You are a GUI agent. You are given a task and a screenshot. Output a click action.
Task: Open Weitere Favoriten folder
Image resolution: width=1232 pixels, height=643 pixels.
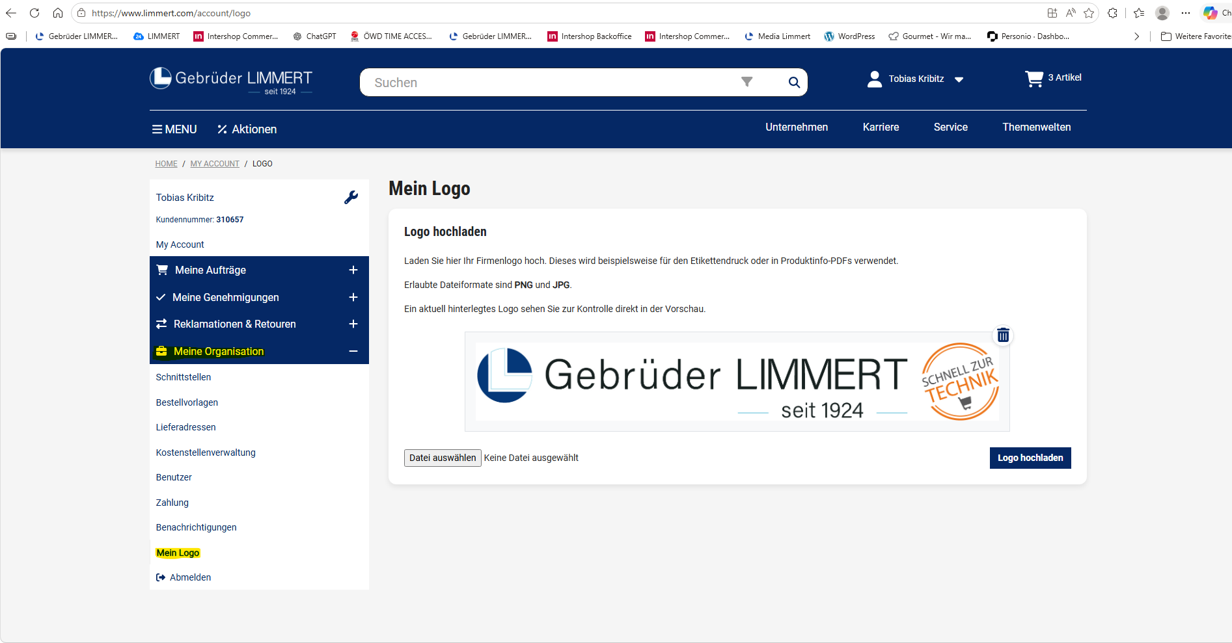[x=1196, y=36]
